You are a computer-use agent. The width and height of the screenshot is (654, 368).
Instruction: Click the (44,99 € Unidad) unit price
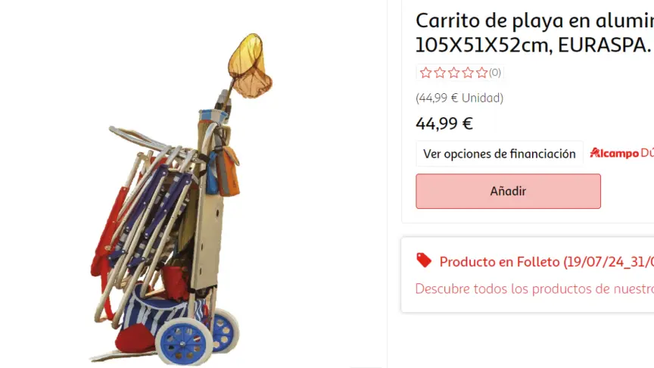coord(459,98)
